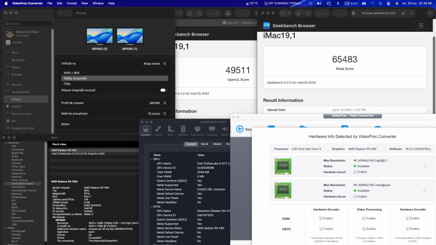This screenshot has width=436, height=245.
Task: Open Bluetooth in System Settings sidebar
Action: tap(18, 60)
